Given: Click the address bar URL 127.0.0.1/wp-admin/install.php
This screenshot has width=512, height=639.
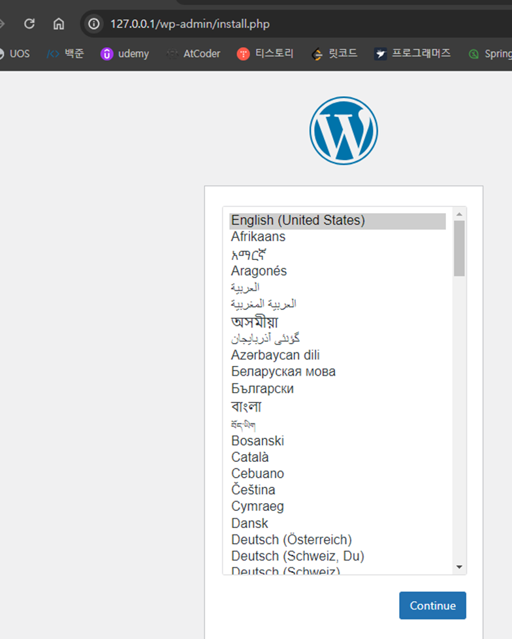Looking at the screenshot, I should click(190, 24).
